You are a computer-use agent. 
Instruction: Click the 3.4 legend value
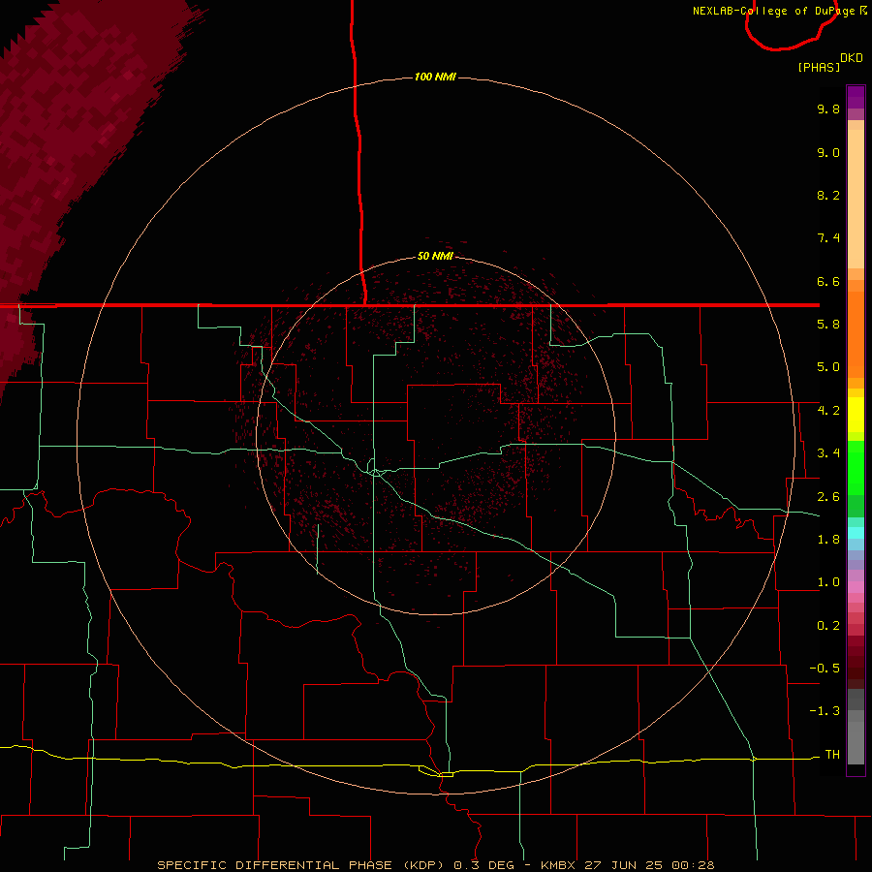(828, 453)
